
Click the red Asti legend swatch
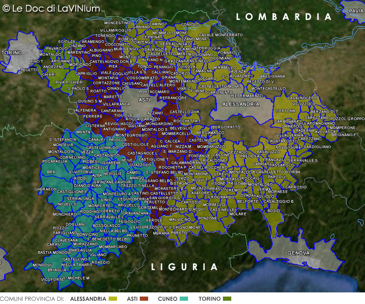coord(143,299)
